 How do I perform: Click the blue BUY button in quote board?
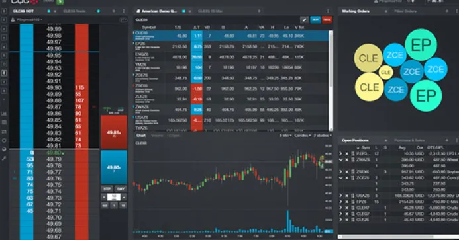click(x=315, y=20)
